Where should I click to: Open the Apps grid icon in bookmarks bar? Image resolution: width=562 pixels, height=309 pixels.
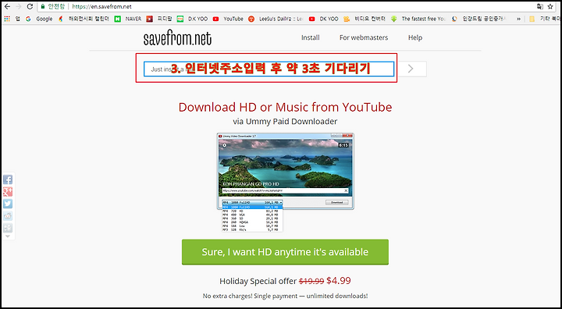click(7, 19)
